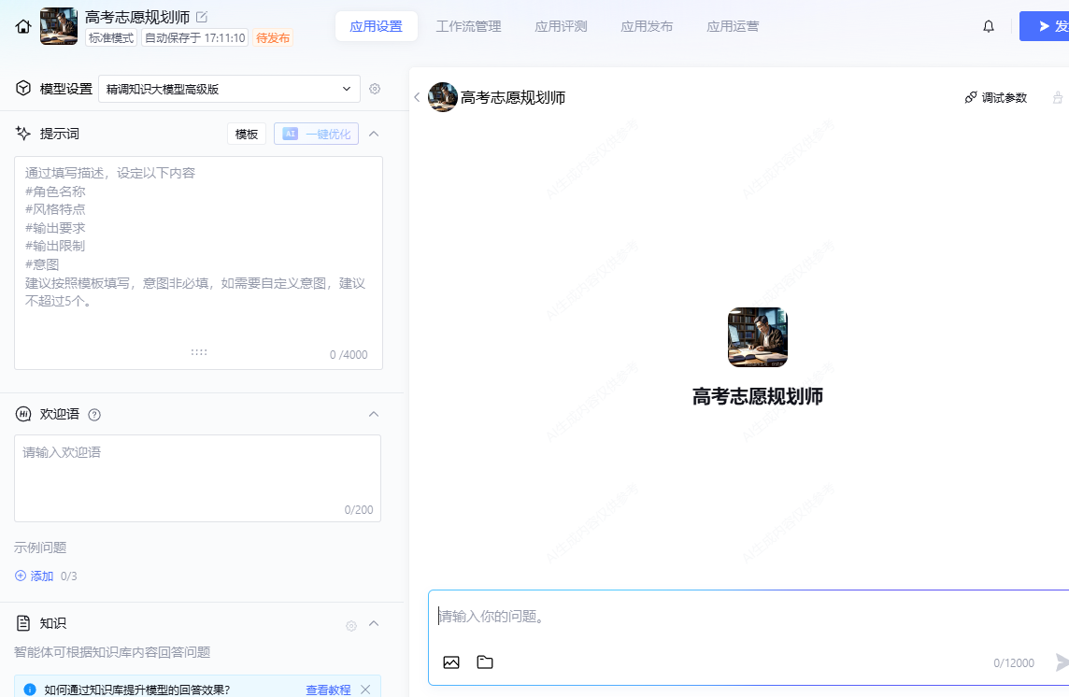The height and width of the screenshot is (697, 1069).
Task: Click the 一键优化 AI optimize button
Action: [x=316, y=134]
